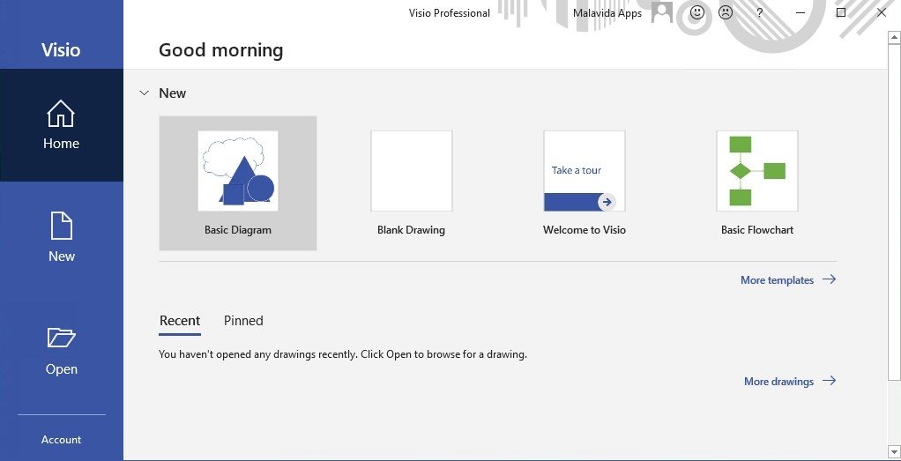Click the Visio Professional title text

click(x=450, y=13)
